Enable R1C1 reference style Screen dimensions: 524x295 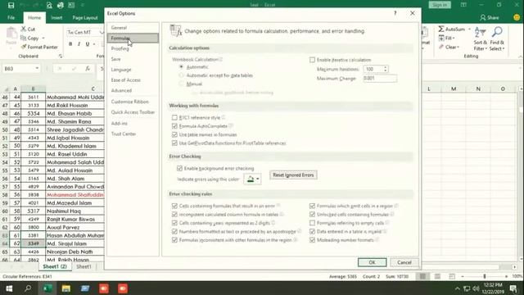(x=174, y=117)
